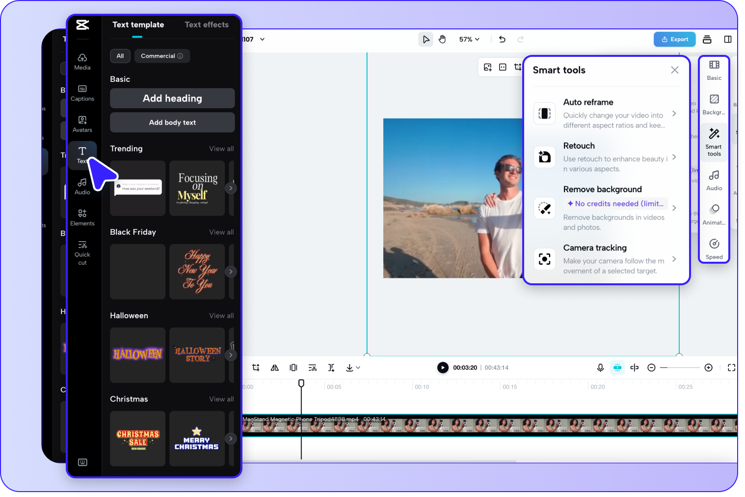Image resolution: width=745 pixels, height=497 pixels.
Task: Open the project name dropdown chevron
Action: (x=263, y=39)
